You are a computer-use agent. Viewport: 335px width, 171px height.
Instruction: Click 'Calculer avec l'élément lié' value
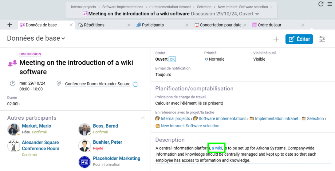click(189, 103)
